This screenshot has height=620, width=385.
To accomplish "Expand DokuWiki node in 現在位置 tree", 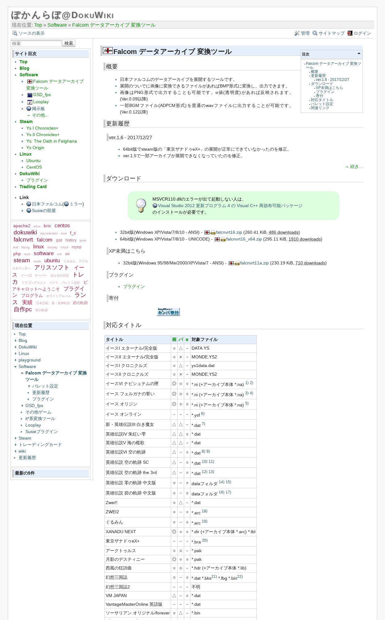I will [15, 347].
